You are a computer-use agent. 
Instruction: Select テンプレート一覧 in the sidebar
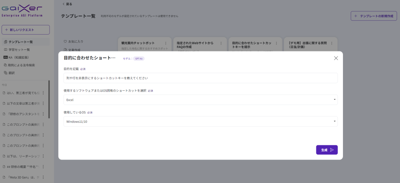(x=20, y=42)
